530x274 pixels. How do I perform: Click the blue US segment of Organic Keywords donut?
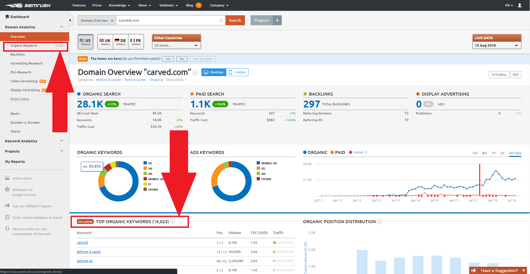pyautogui.click(x=131, y=192)
